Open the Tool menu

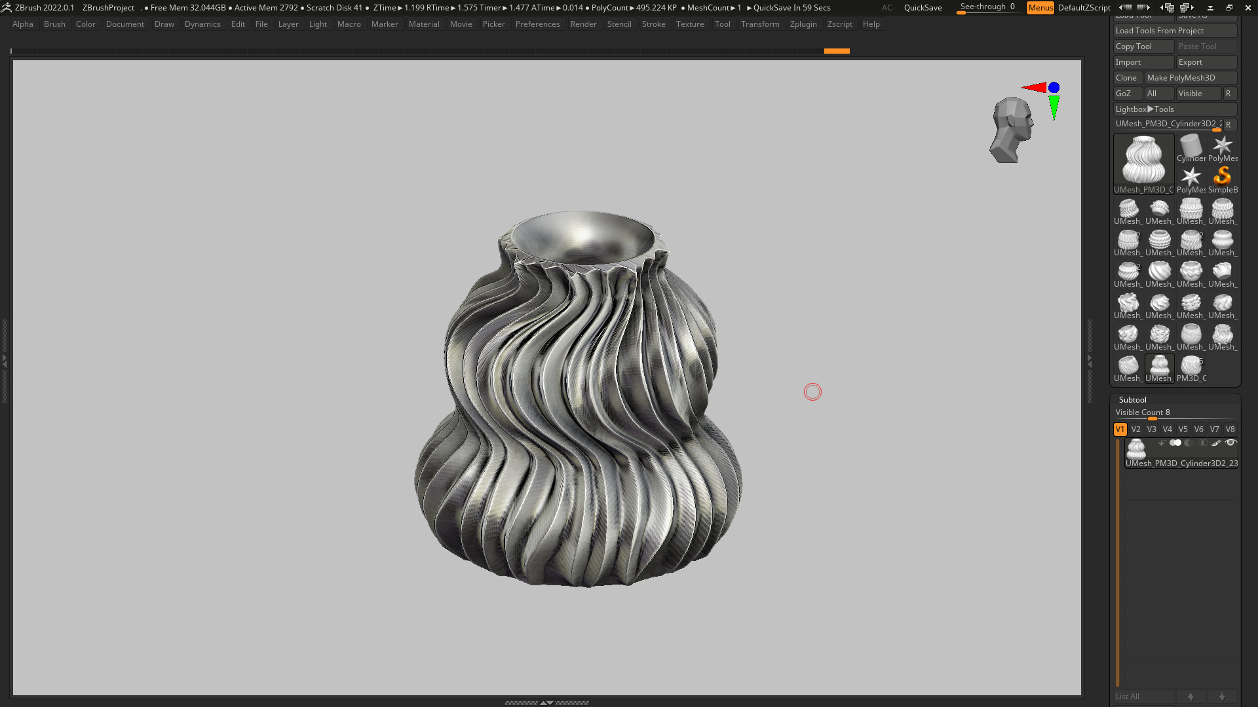(722, 24)
